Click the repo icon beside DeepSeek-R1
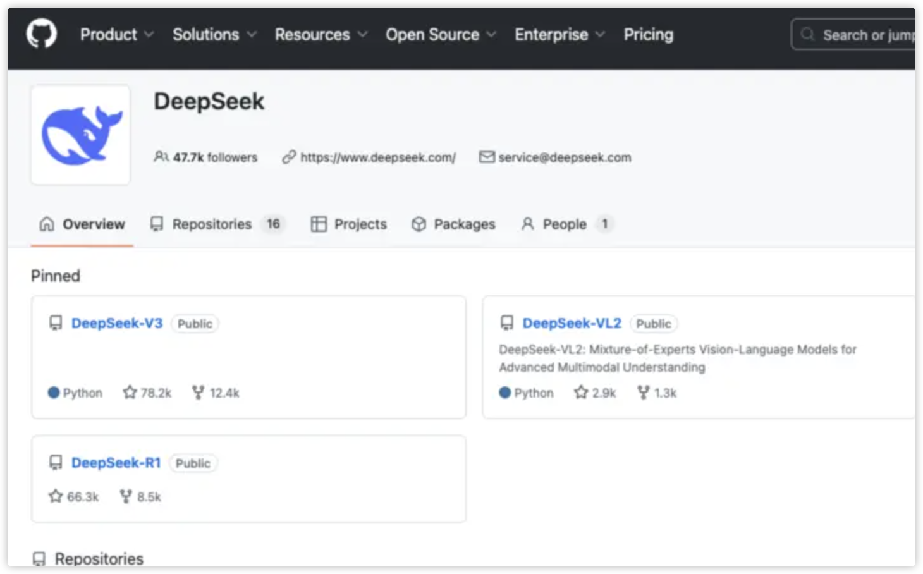Screen dimensions: 923x574 click(x=56, y=463)
